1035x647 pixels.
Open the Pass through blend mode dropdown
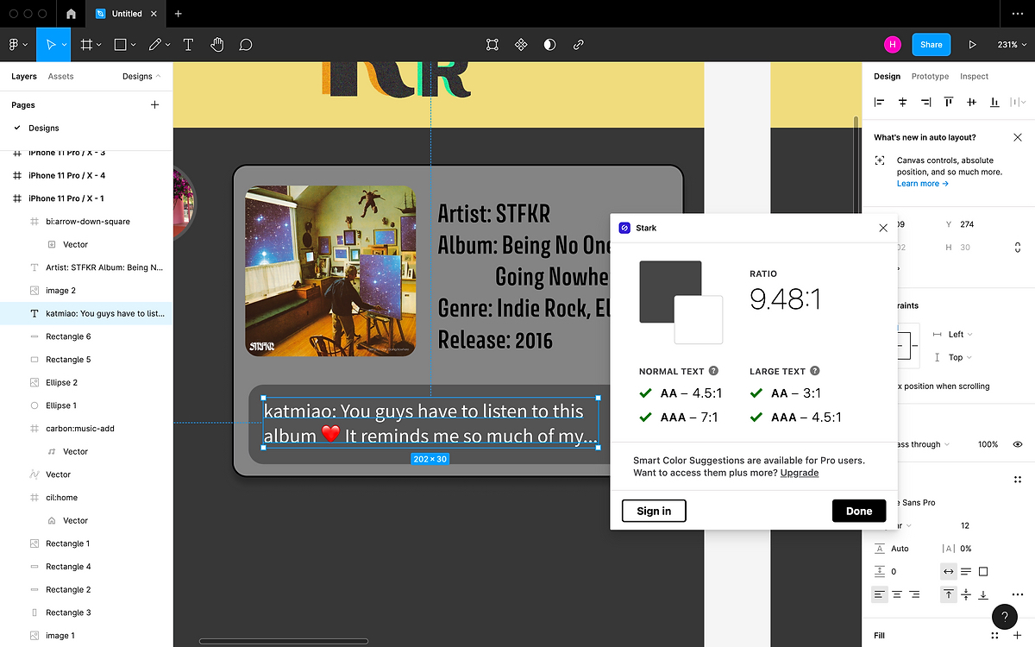pyautogui.click(x=924, y=444)
